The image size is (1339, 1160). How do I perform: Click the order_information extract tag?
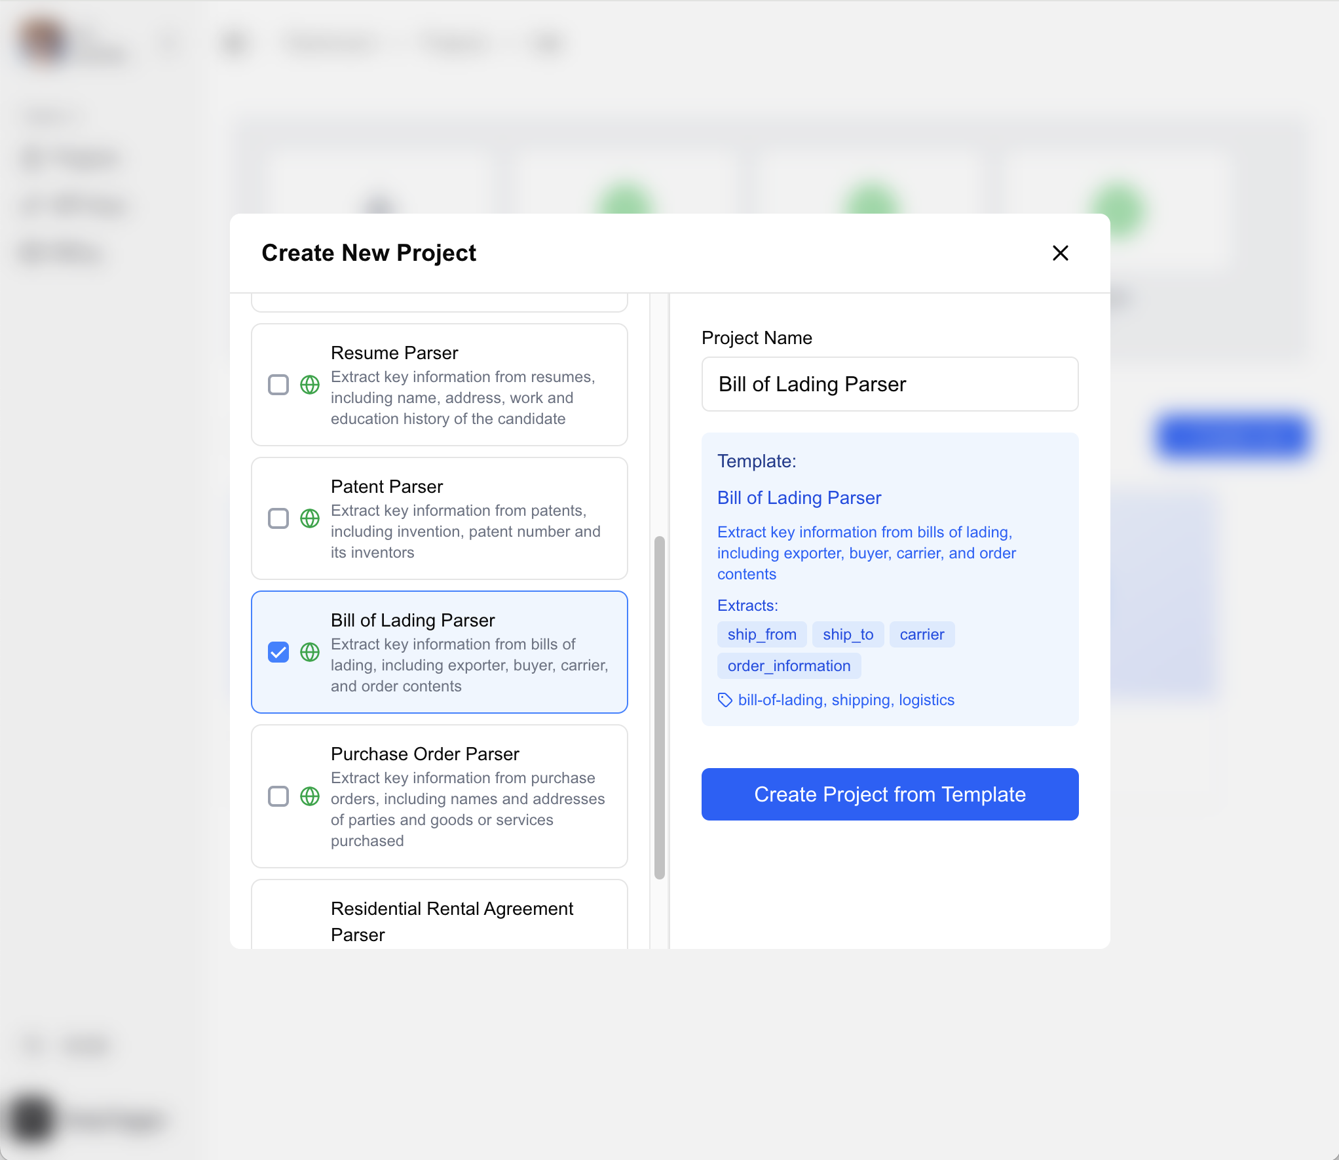pos(789,666)
